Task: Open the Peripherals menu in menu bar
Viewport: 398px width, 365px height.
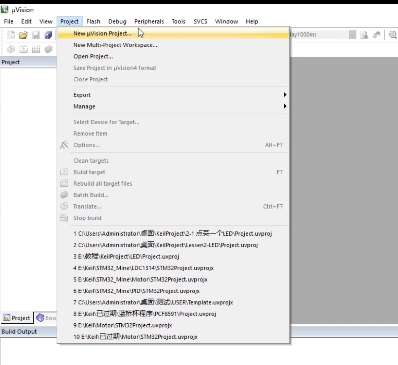Action: tap(149, 21)
